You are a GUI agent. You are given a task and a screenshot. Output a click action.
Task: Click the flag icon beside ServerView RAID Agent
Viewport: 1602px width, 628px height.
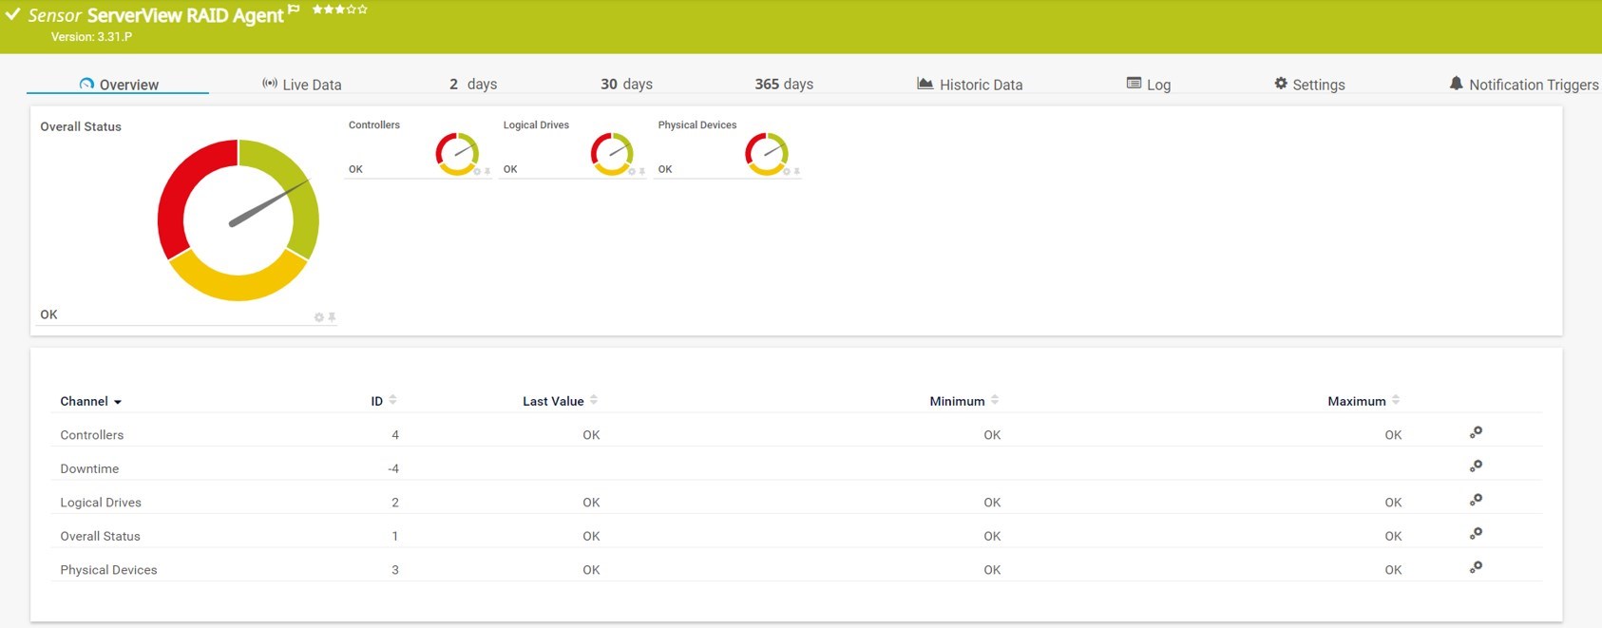coord(294,10)
